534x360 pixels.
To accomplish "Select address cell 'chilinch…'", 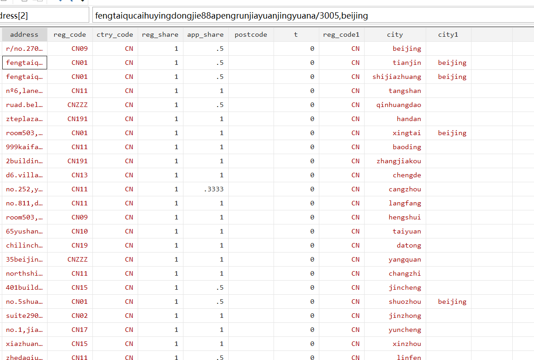I will tap(24, 245).
